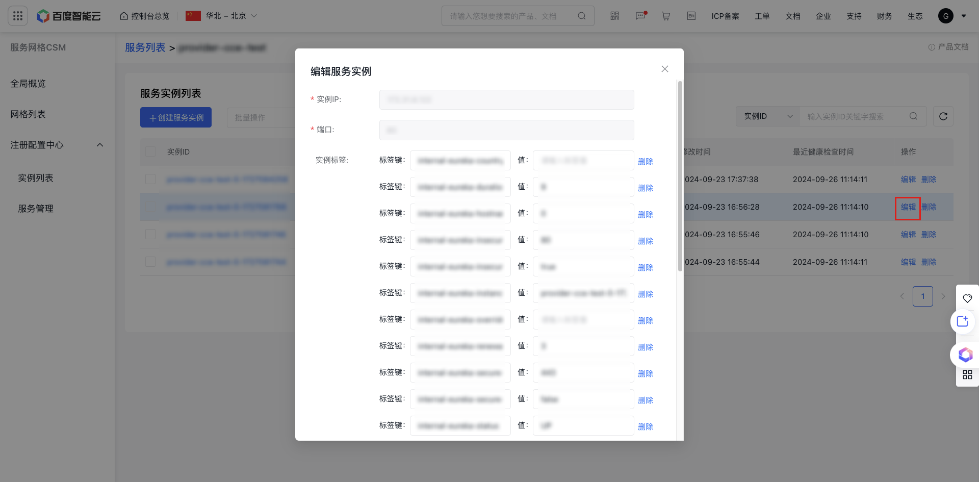
Task: Go to previous page arrow
Action: (x=902, y=296)
